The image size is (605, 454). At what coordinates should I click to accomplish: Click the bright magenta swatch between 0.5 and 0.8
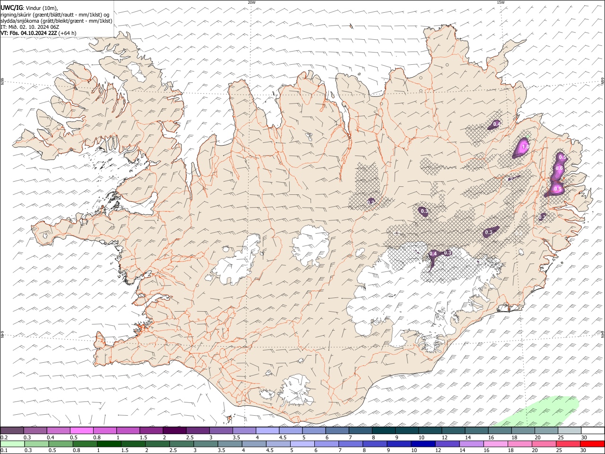tap(81, 430)
